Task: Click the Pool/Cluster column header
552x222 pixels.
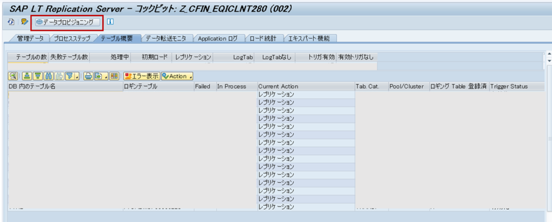Action: pos(409,87)
